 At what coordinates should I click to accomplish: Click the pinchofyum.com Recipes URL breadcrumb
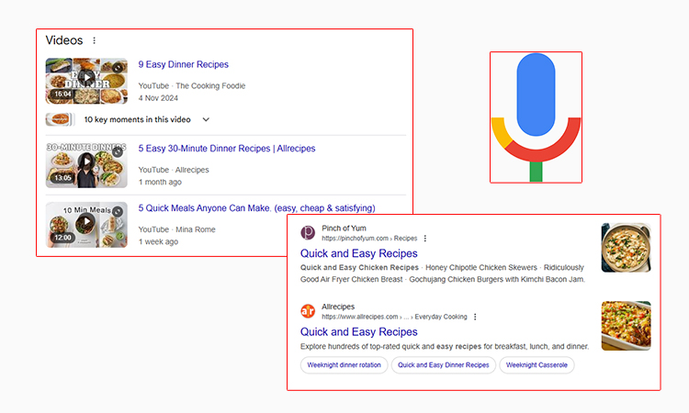tap(369, 239)
